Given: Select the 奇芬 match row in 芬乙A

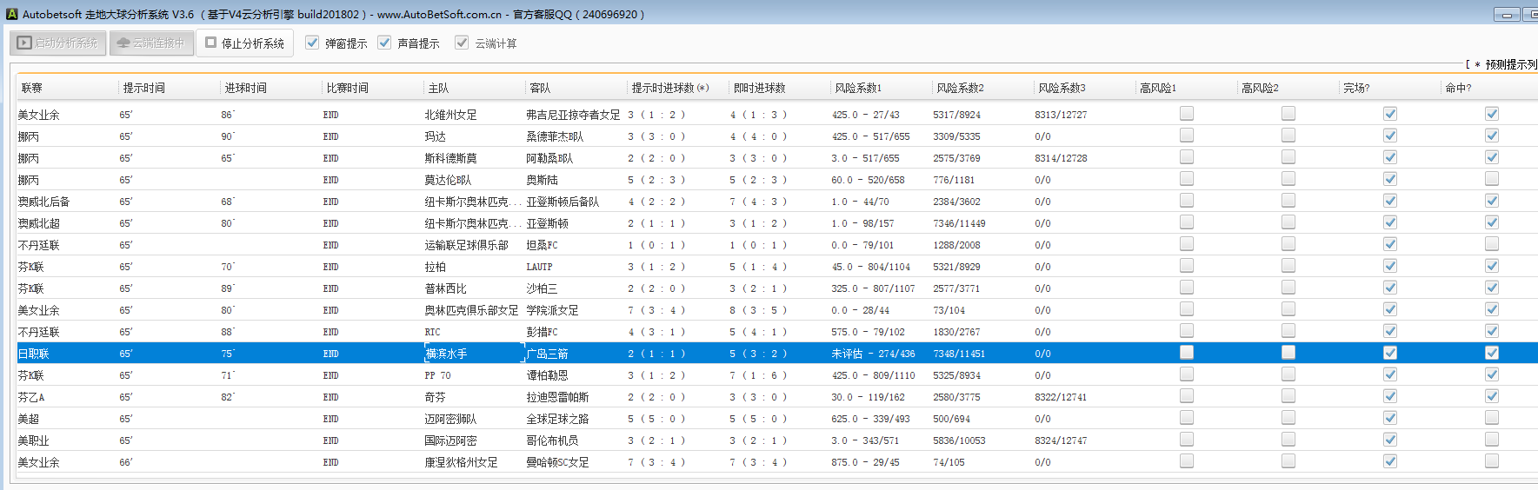Looking at the screenshot, I should 435,397.
